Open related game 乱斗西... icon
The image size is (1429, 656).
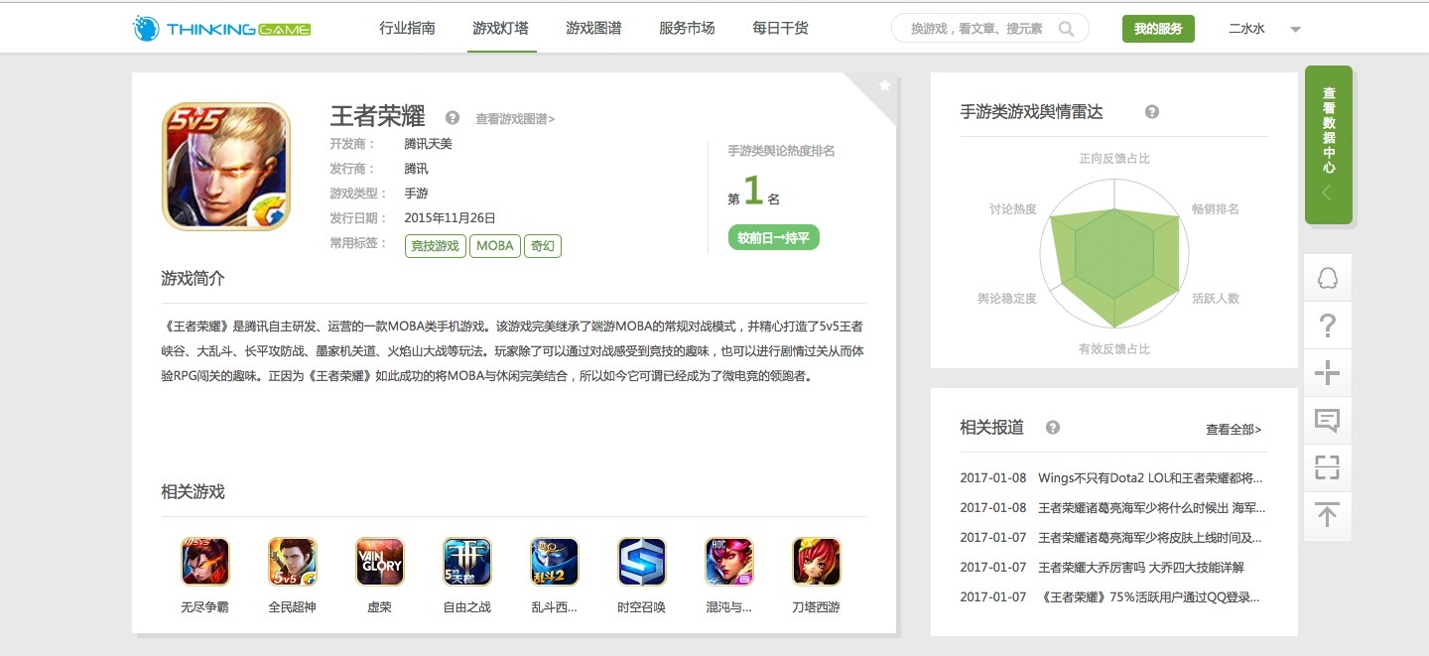click(555, 562)
